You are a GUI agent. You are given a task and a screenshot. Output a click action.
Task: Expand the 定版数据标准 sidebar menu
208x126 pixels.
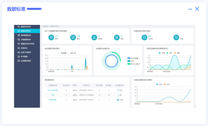pyautogui.click(x=27, y=40)
